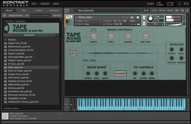Click the Envelope DECAY knob

tap(181, 50)
